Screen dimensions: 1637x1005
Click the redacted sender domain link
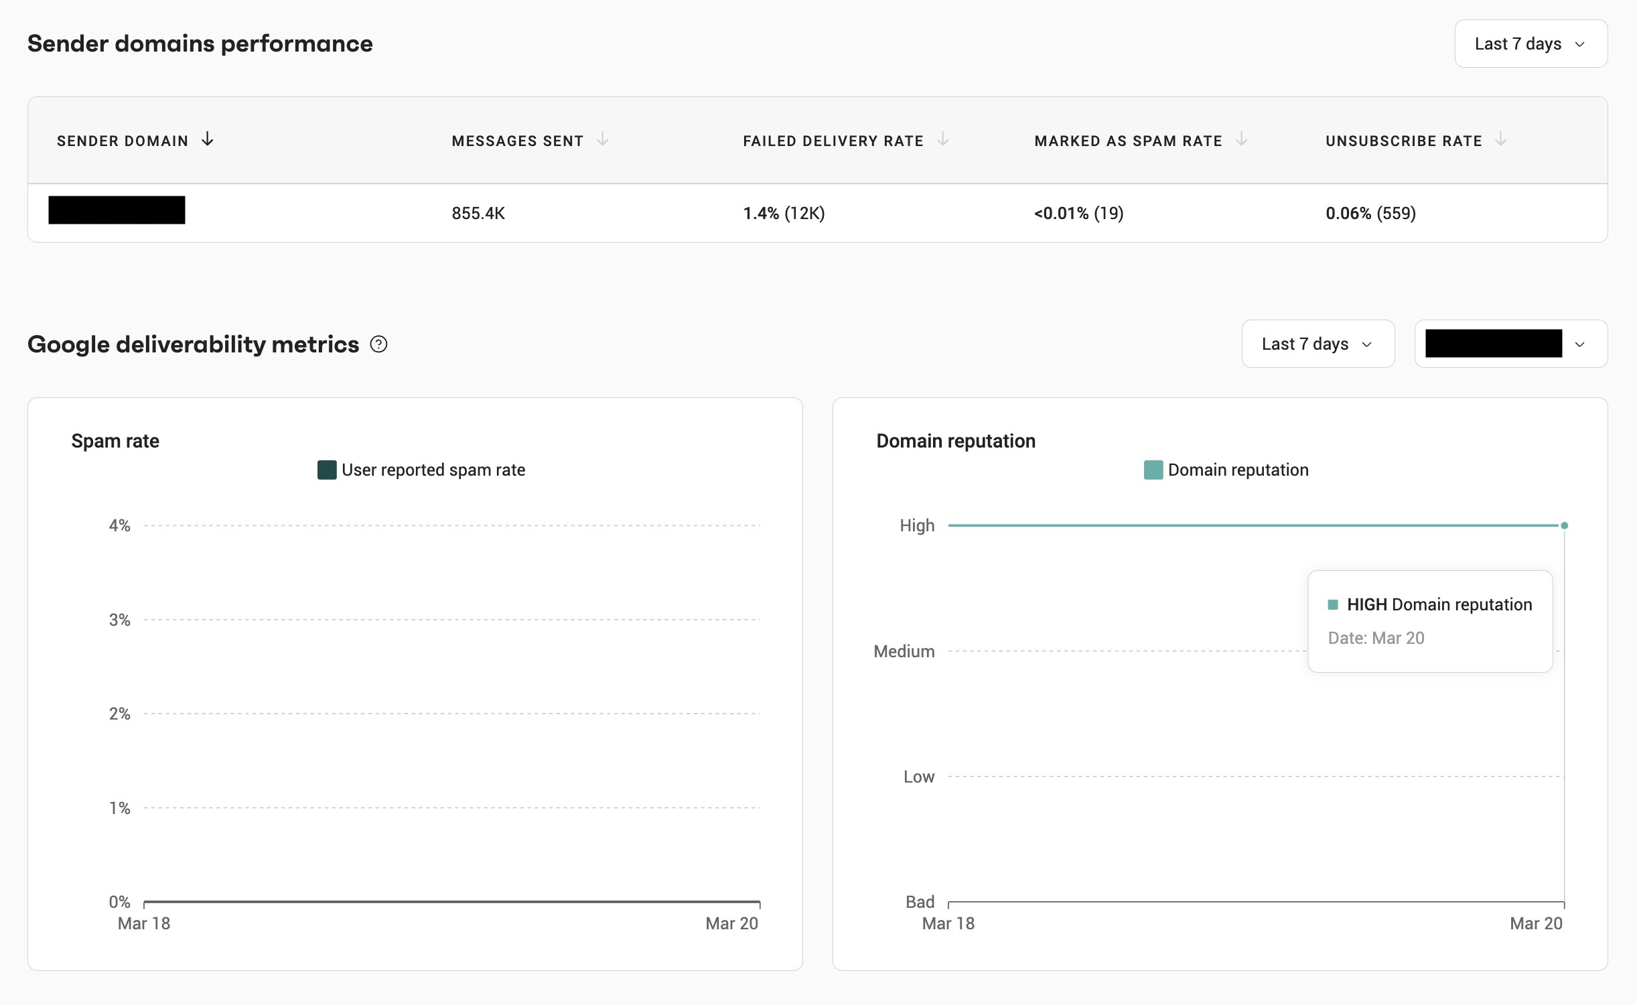(117, 210)
